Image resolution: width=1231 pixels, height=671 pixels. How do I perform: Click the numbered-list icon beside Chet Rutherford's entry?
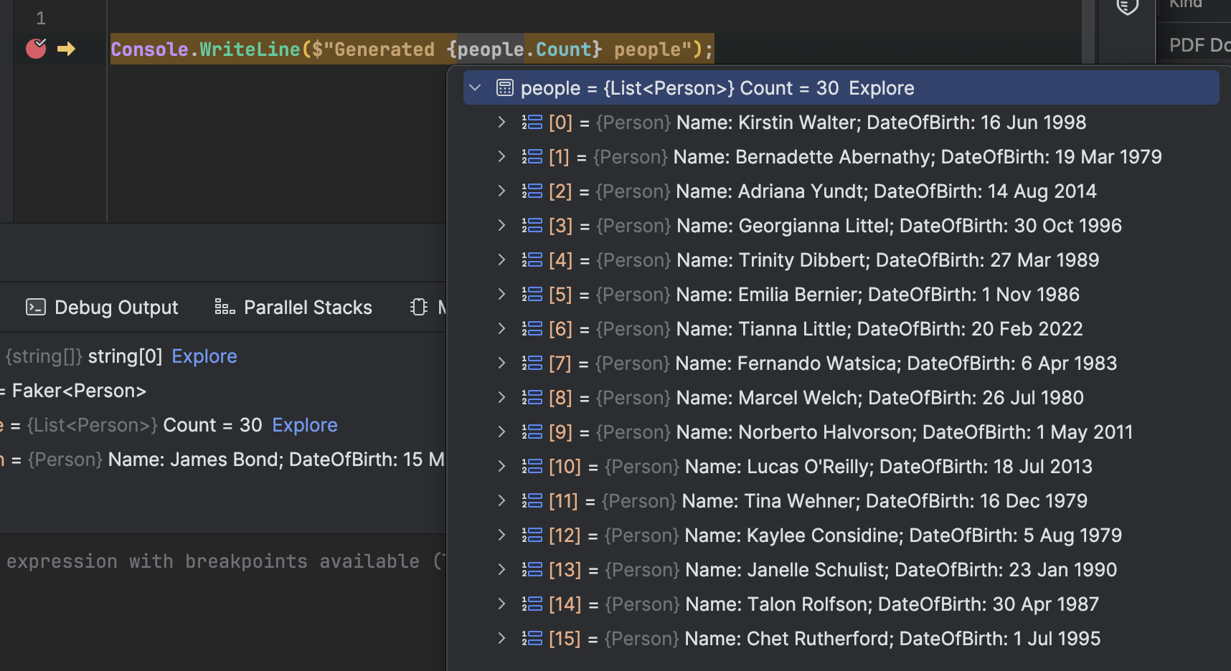point(532,638)
